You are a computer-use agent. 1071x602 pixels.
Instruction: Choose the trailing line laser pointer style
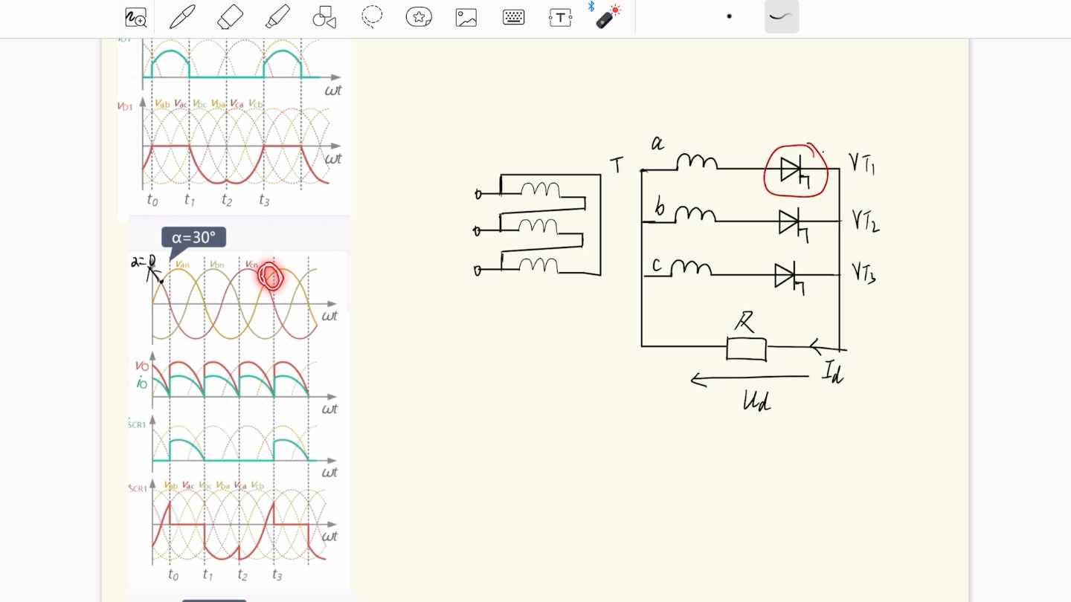(782, 16)
